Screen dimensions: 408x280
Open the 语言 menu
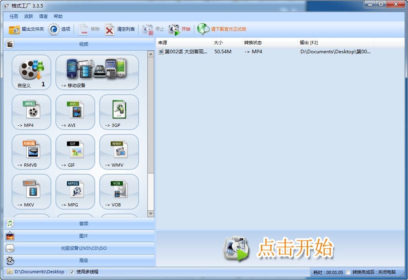[43, 16]
